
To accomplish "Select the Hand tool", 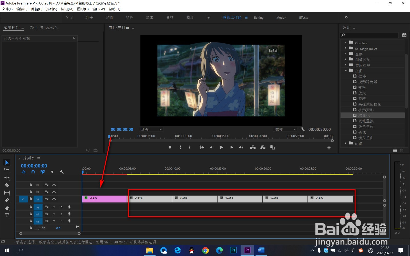I will click(7, 208).
